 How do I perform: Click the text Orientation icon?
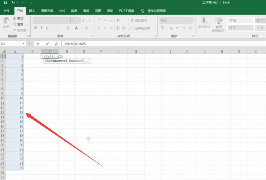point(118,20)
